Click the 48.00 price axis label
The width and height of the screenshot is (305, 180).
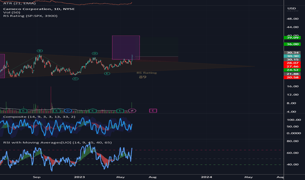coord(292,19)
